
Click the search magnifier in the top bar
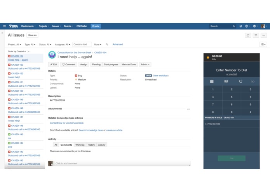(x=234, y=26)
